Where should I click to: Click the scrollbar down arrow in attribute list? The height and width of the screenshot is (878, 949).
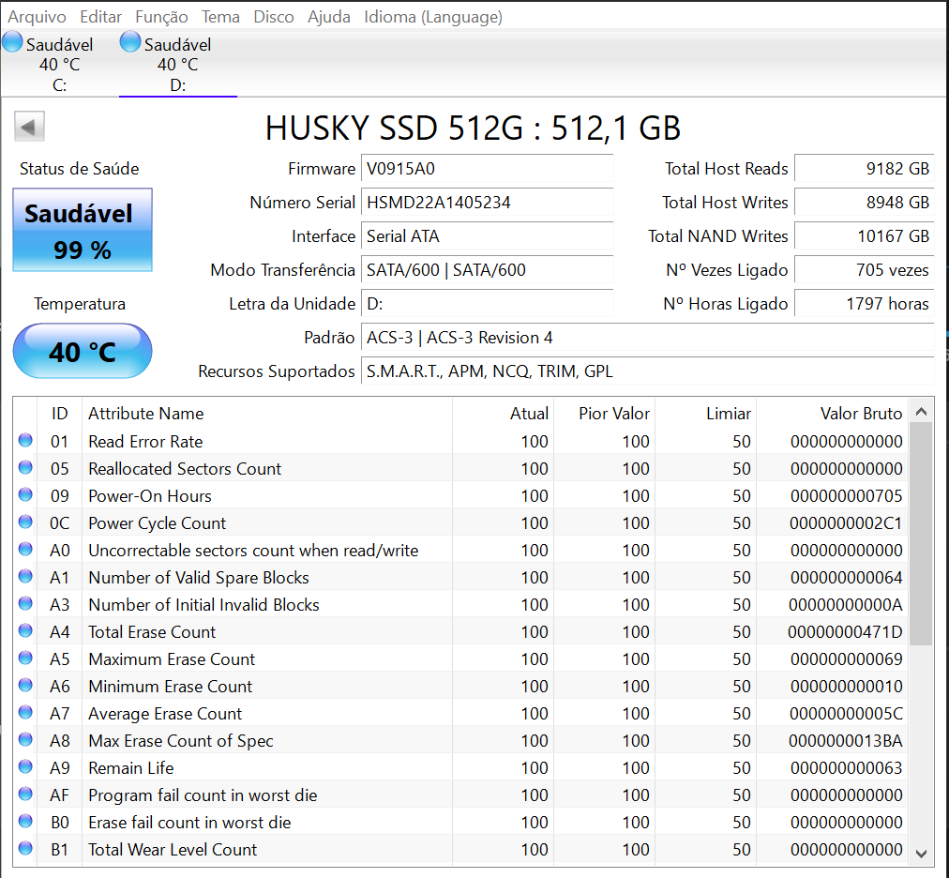921,854
